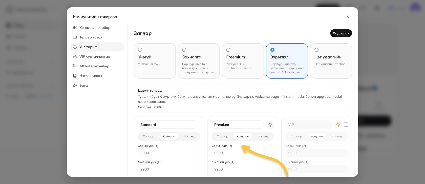Image resolution: width=425 pixels, height=184 pixels.
Task: Click the Нэгдэх маягт document icon
Action: [75, 76]
